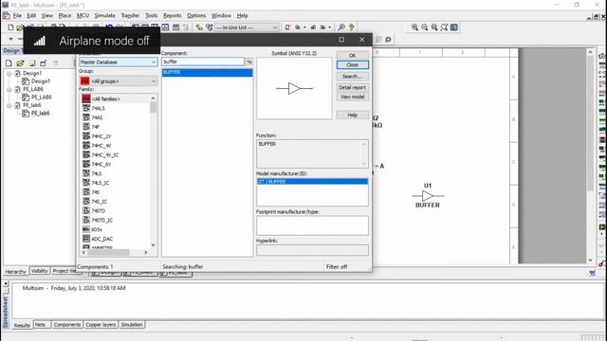
Task: Switch to the Components spreadsheet tab
Action: (x=67, y=325)
